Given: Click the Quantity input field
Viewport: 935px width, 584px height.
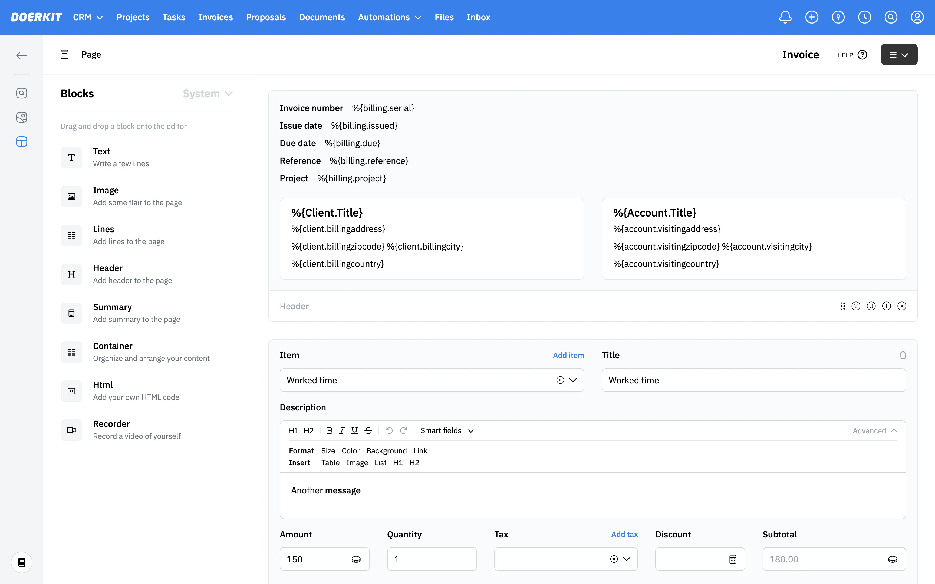Looking at the screenshot, I should click(x=432, y=559).
